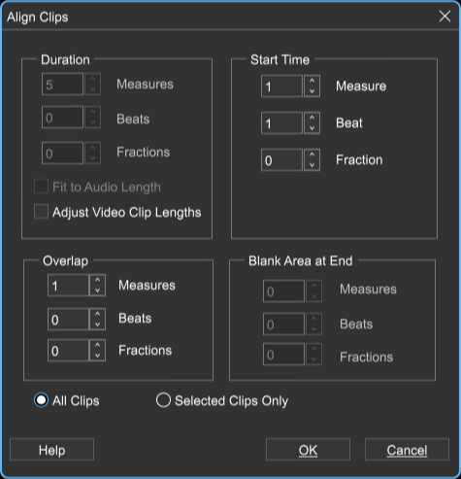Image resolution: width=461 pixels, height=479 pixels.
Task: Click the Start Time Fraction input field
Action: point(282,160)
